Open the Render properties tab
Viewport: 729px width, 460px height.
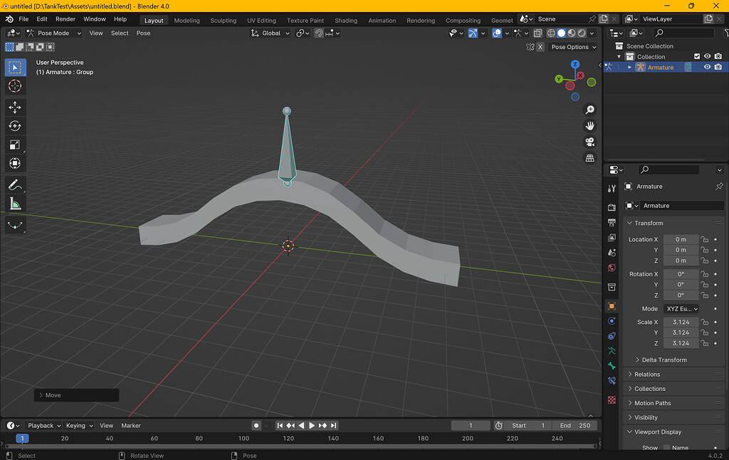pos(611,207)
